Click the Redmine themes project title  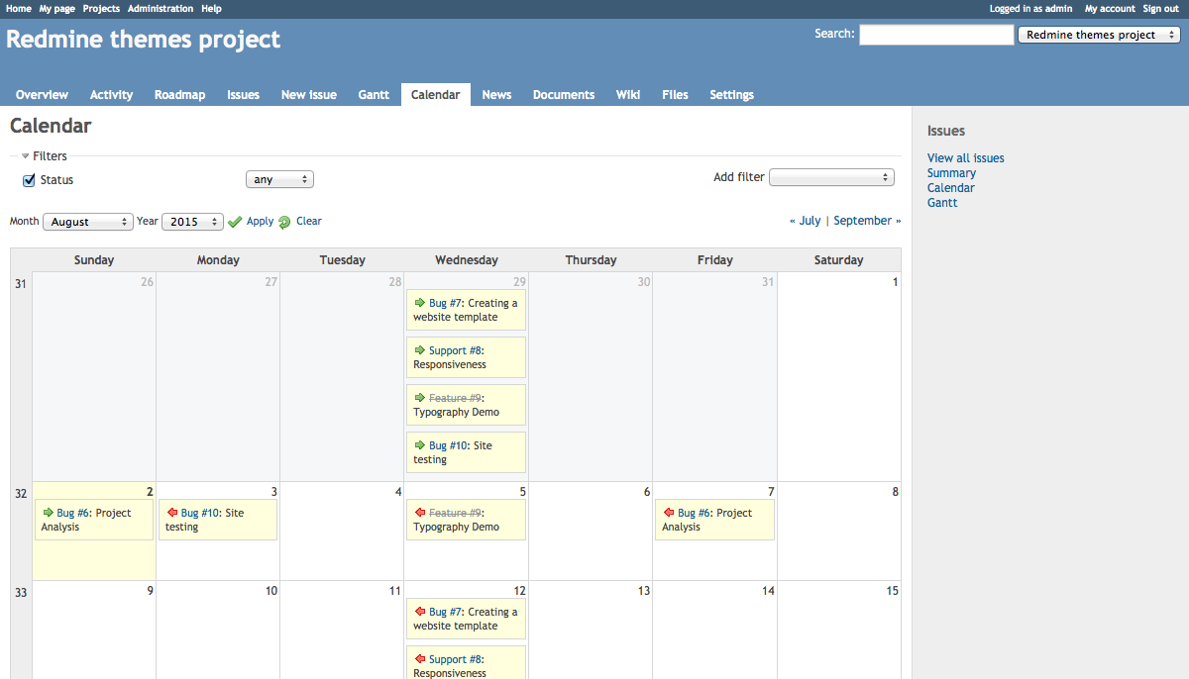tap(144, 40)
